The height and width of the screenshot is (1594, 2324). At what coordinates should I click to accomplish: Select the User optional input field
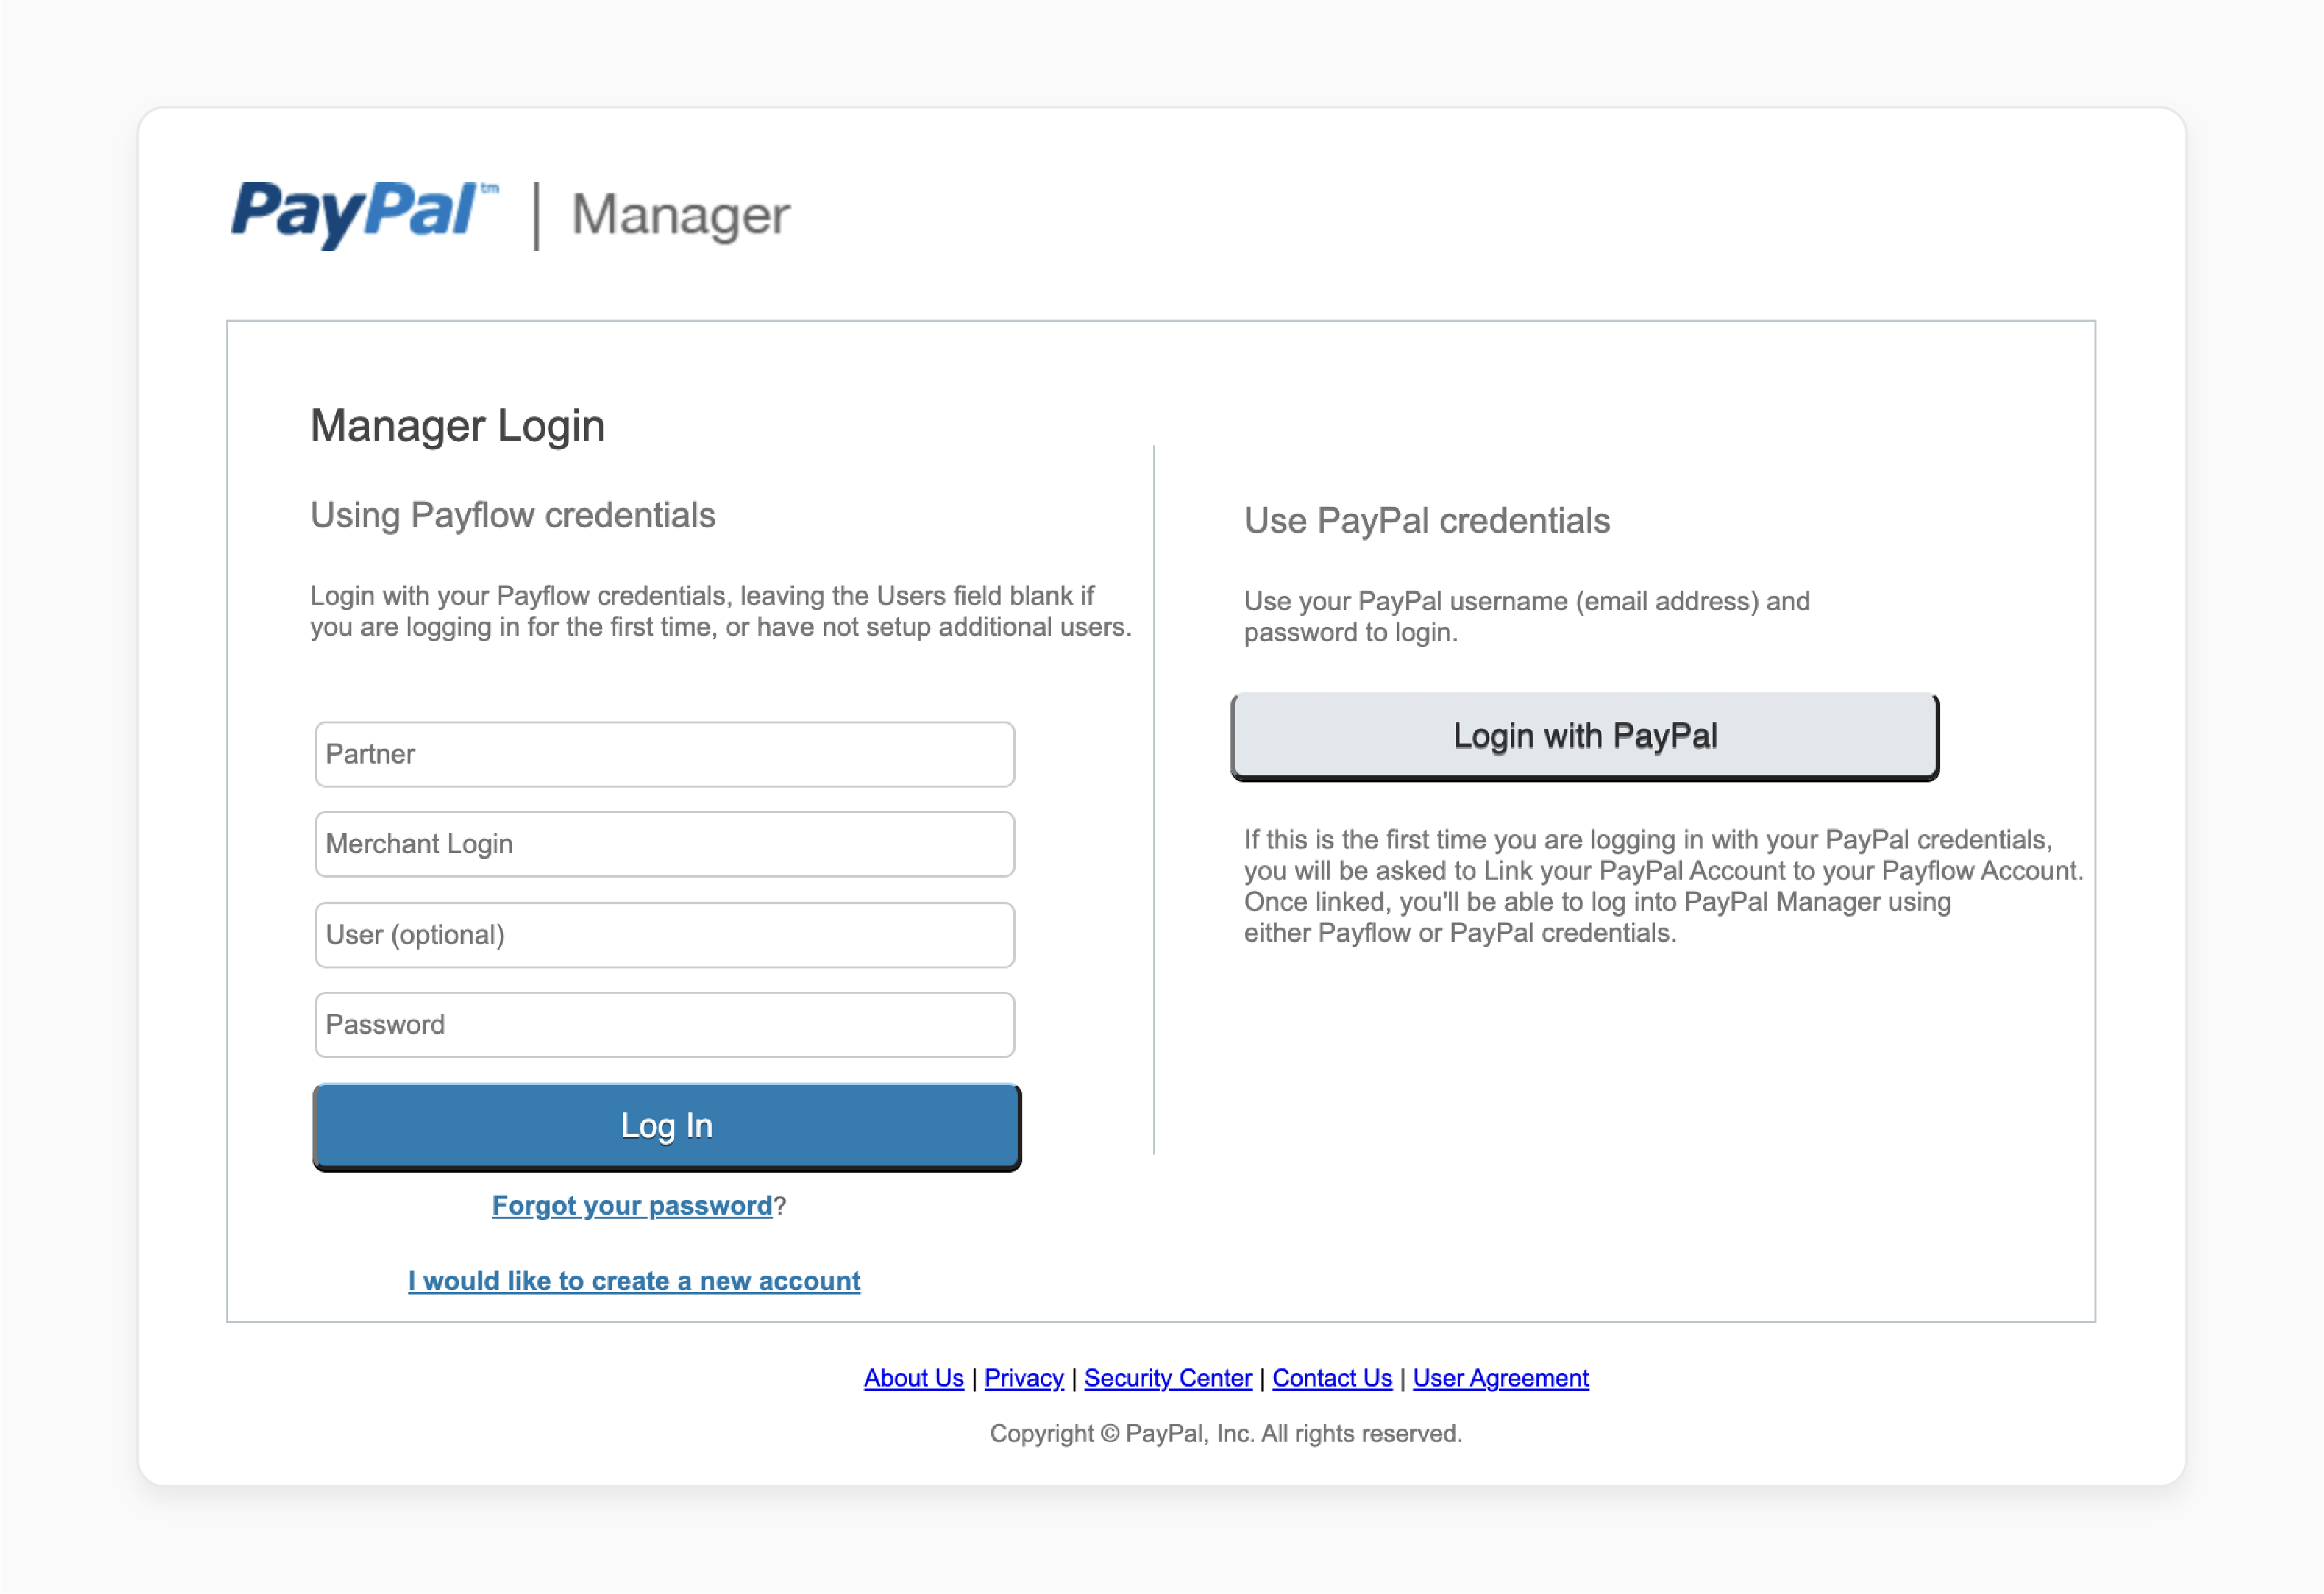(664, 934)
